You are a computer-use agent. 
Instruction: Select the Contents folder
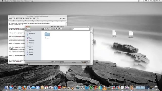(x=47, y=35)
